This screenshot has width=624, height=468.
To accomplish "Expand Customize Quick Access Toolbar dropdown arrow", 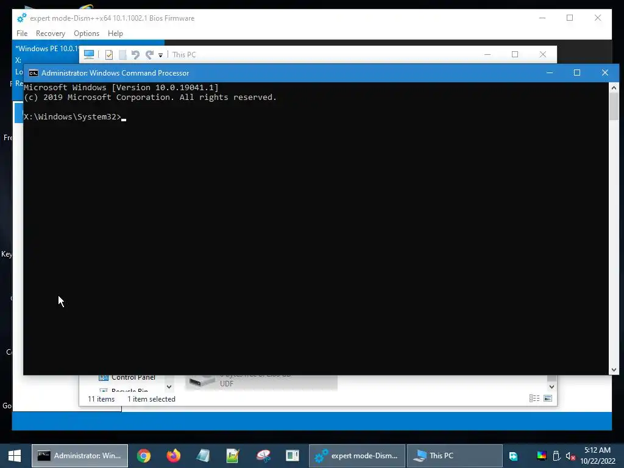I will [x=160, y=55].
